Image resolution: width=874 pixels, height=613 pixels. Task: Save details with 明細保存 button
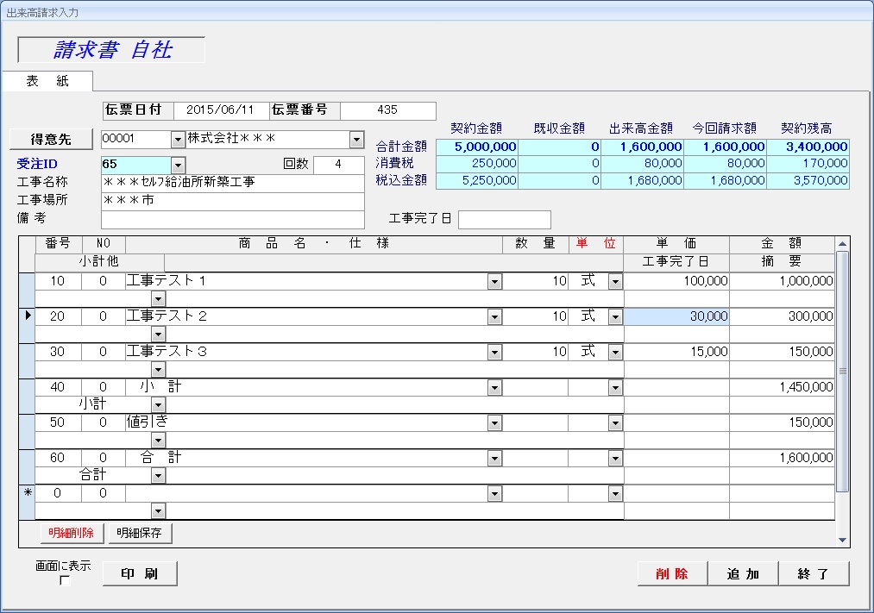coord(140,534)
